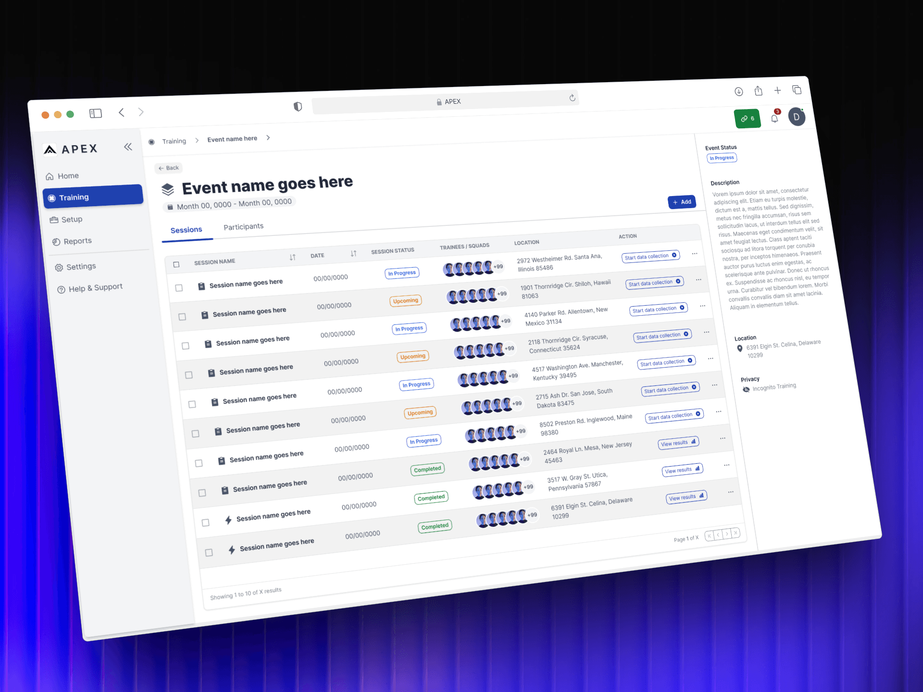923x692 pixels.
Task: Open three-dot menu for Santa Ana session
Action: 695,253
